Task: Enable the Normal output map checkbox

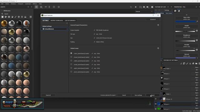Action: [x=71, y=64]
